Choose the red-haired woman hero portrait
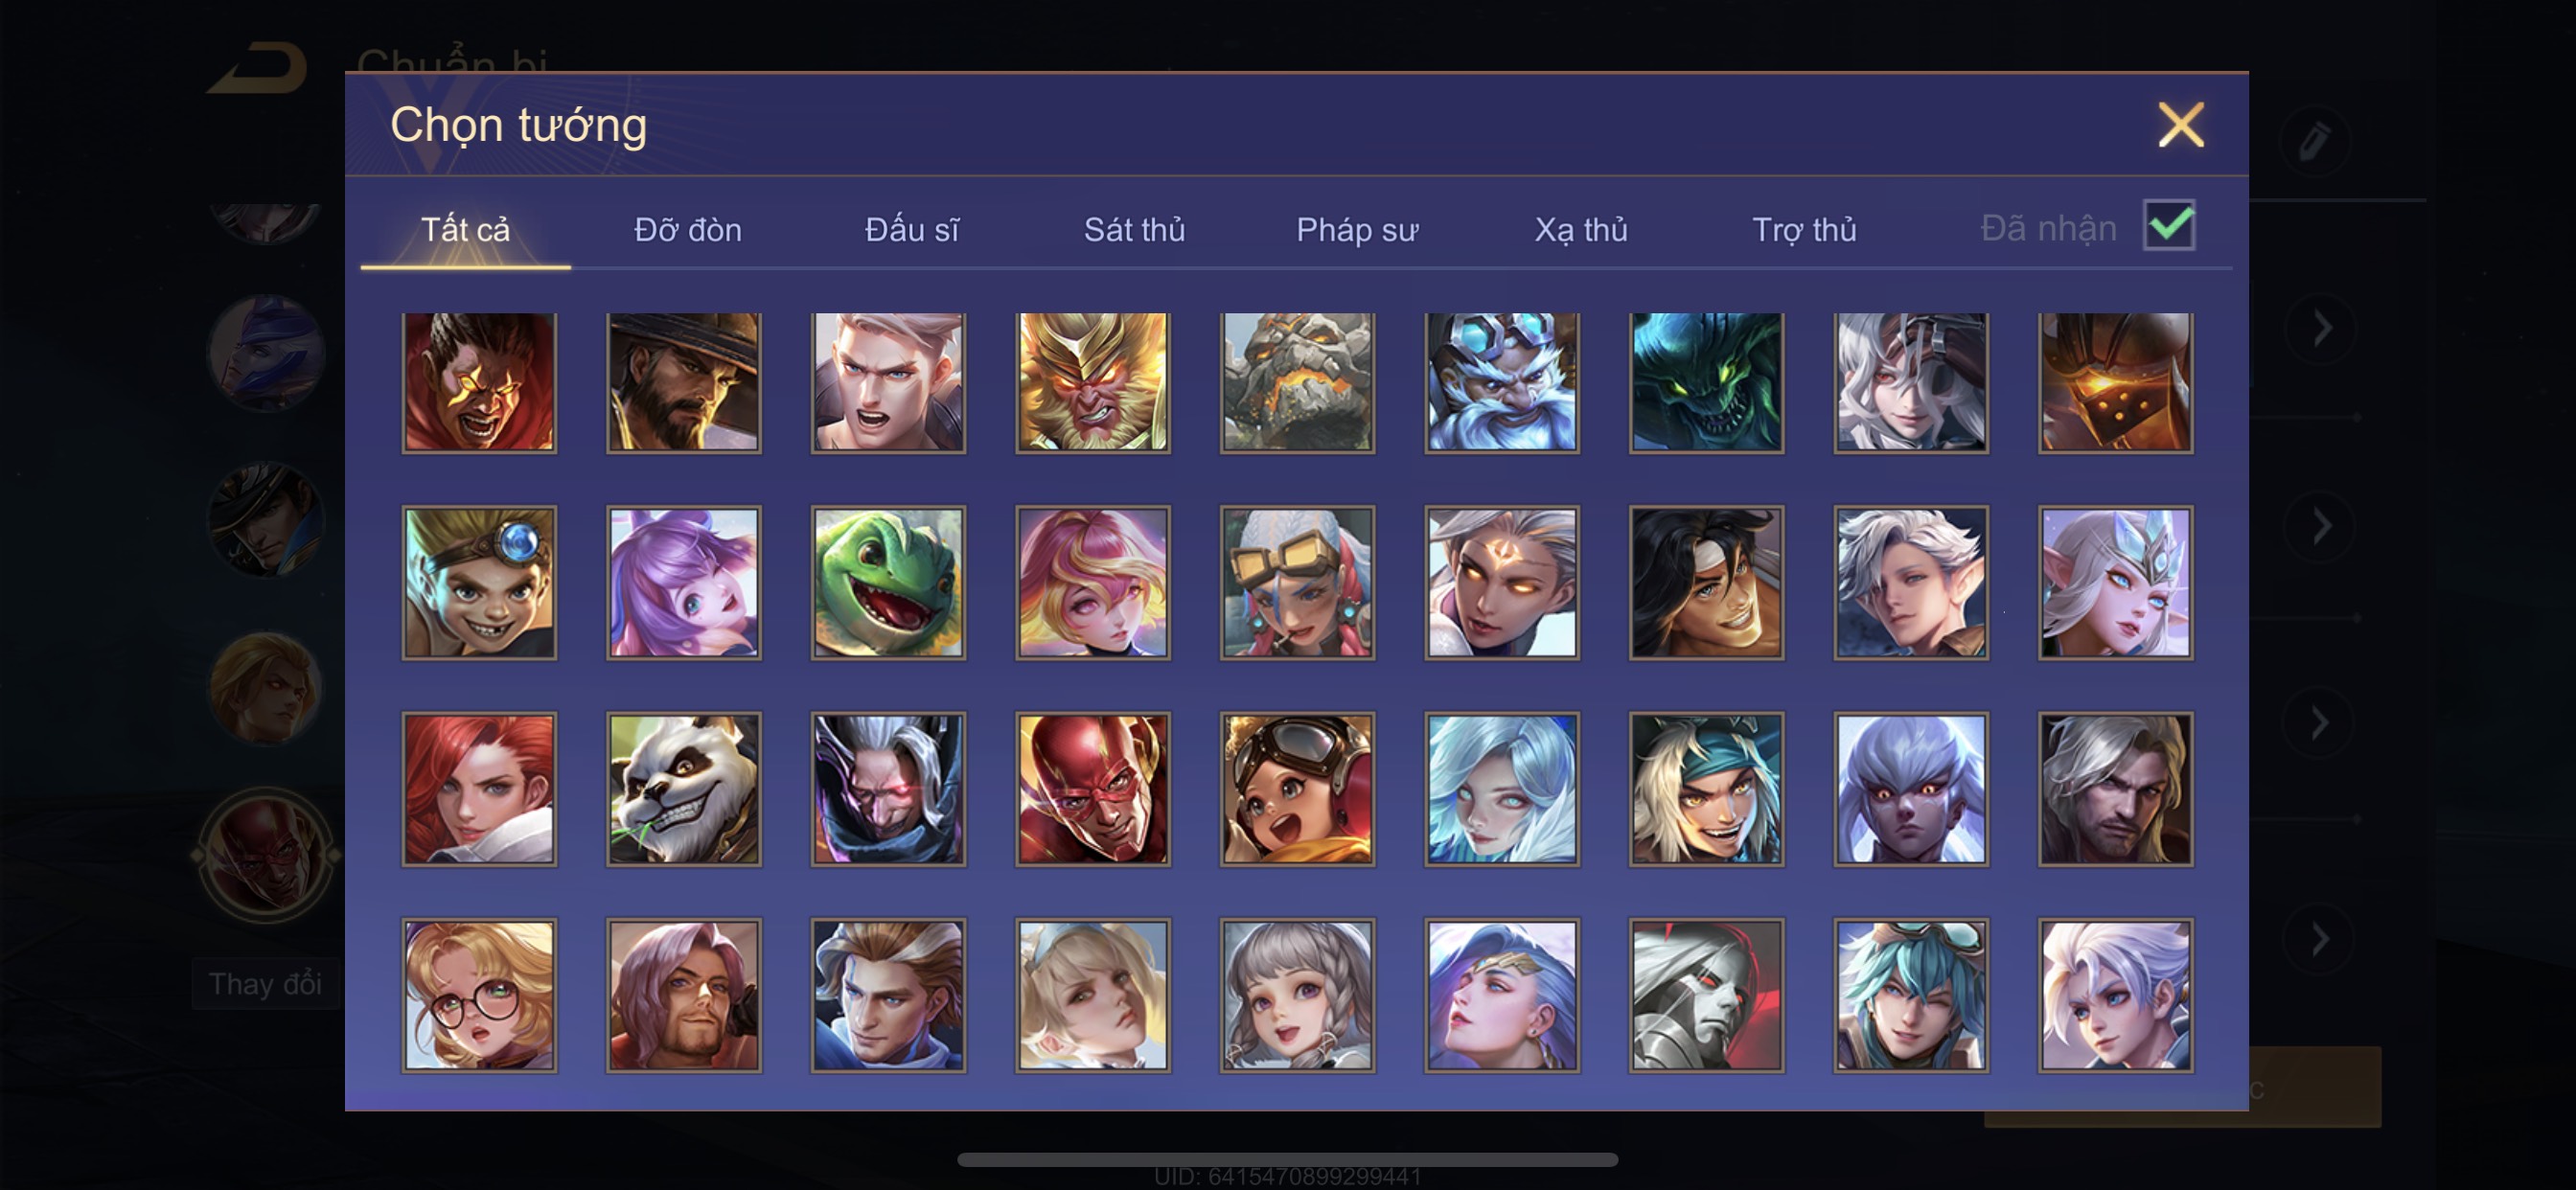Screen dimensions: 2576x1190 pos(479,789)
